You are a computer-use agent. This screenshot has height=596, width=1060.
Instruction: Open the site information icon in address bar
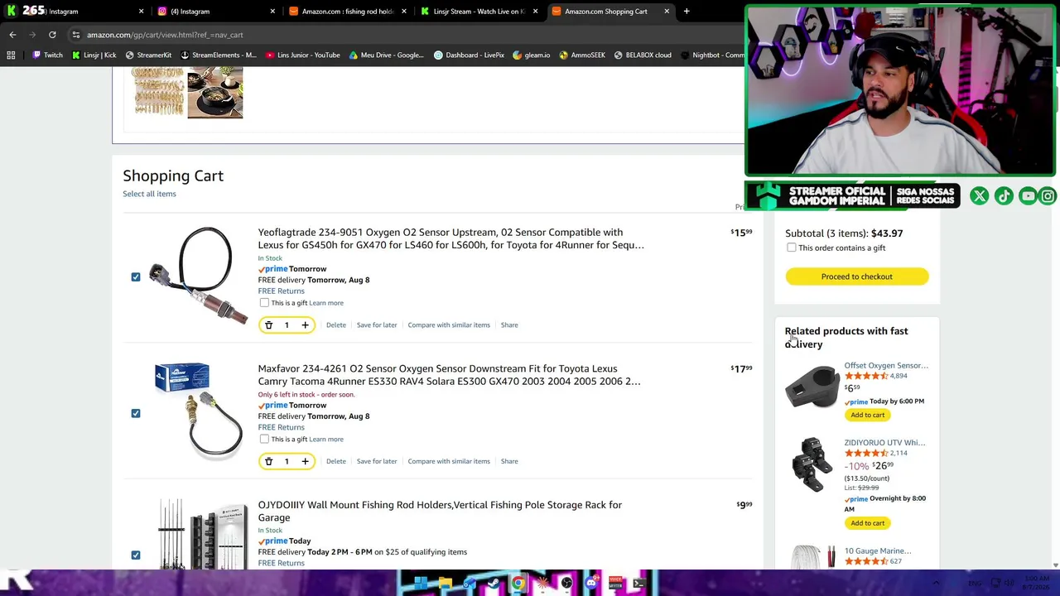(76, 35)
